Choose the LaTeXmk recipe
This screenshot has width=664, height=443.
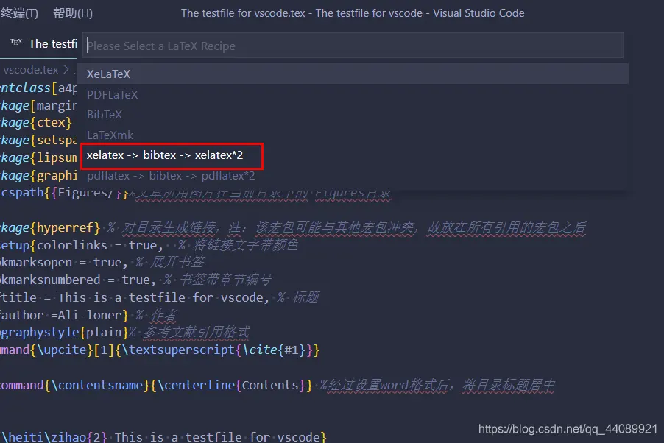353,135
